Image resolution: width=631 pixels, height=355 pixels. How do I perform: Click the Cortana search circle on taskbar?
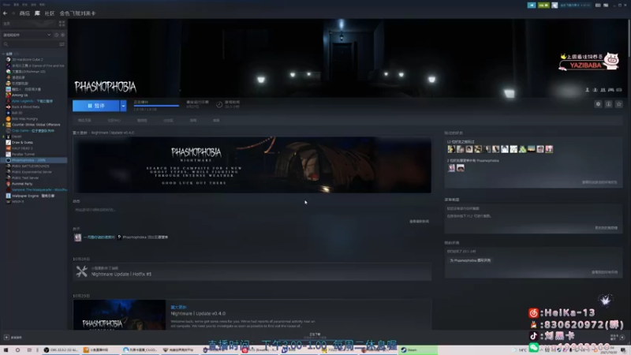(17, 350)
